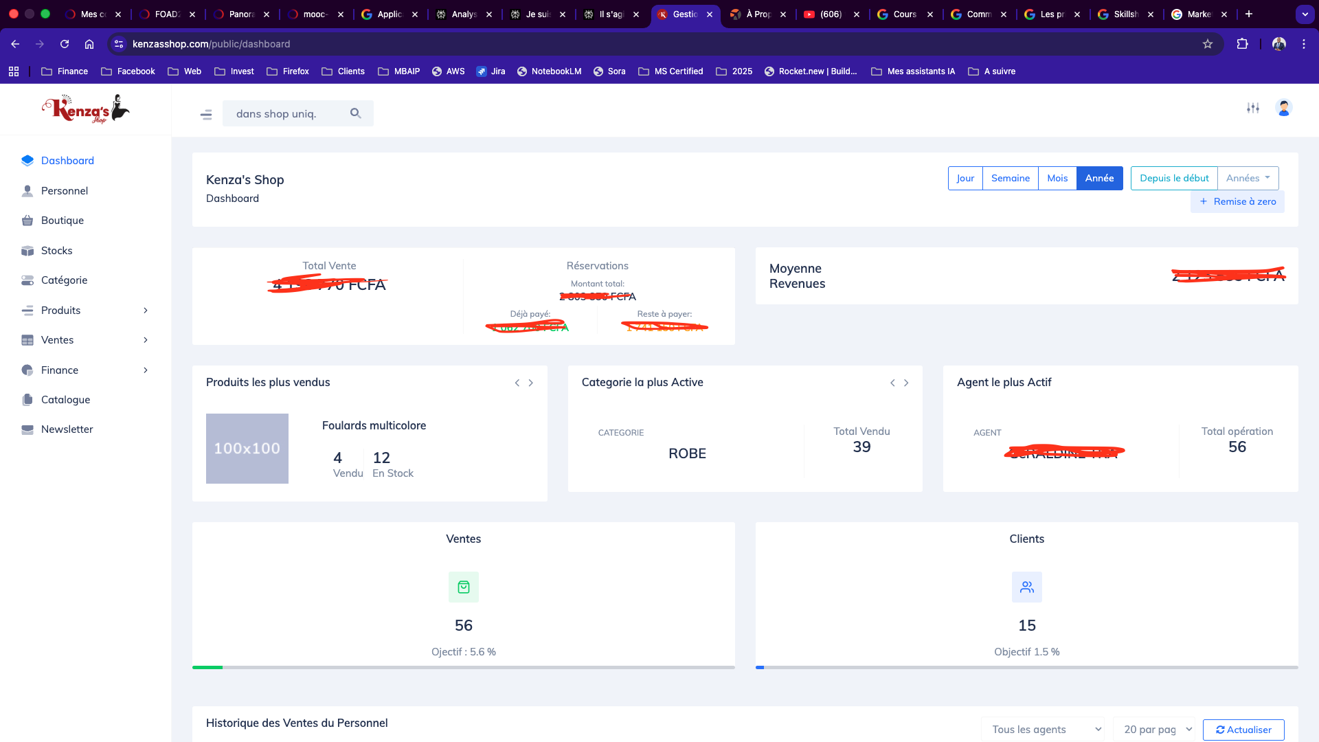The width and height of the screenshot is (1319, 742).
Task: Open the Tous les agents dropdown
Action: pyautogui.click(x=1042, y=730)
